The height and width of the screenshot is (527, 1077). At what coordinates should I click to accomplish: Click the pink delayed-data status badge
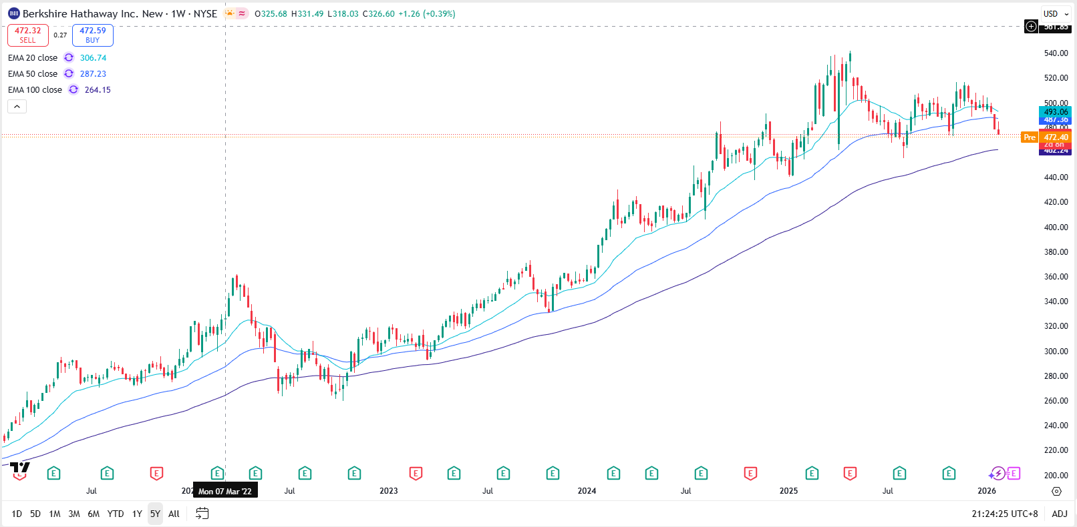pos(242,13)
